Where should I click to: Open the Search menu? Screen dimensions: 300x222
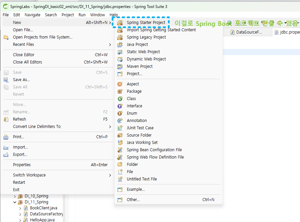coord(51,15)
